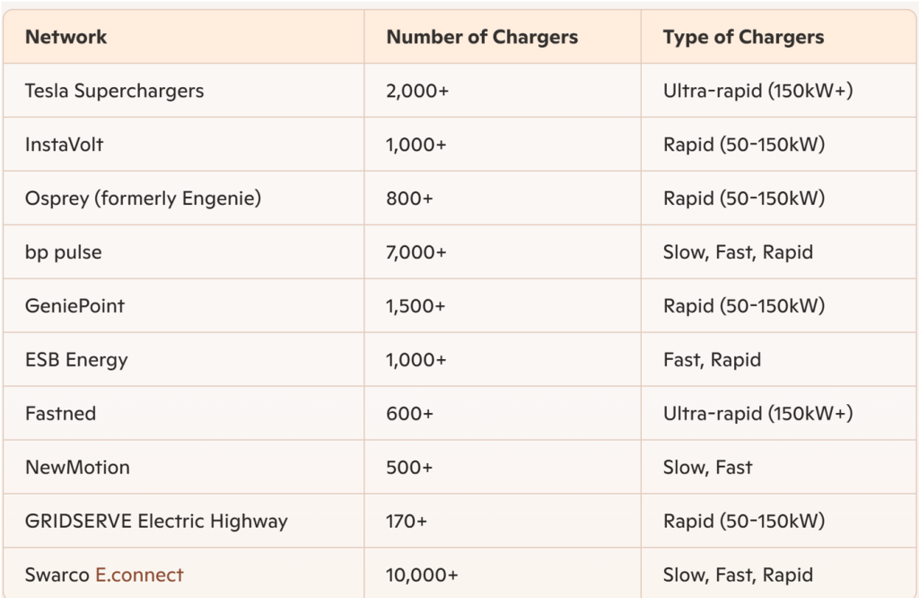Viewport: 919px width, 598px height.
Task: Select the GeniePoint cell
Action: click(x=75, y=306)
